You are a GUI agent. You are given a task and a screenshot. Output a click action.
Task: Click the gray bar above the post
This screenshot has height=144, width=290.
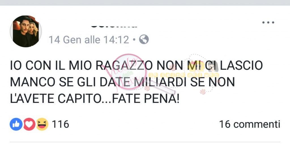(145, 3)
